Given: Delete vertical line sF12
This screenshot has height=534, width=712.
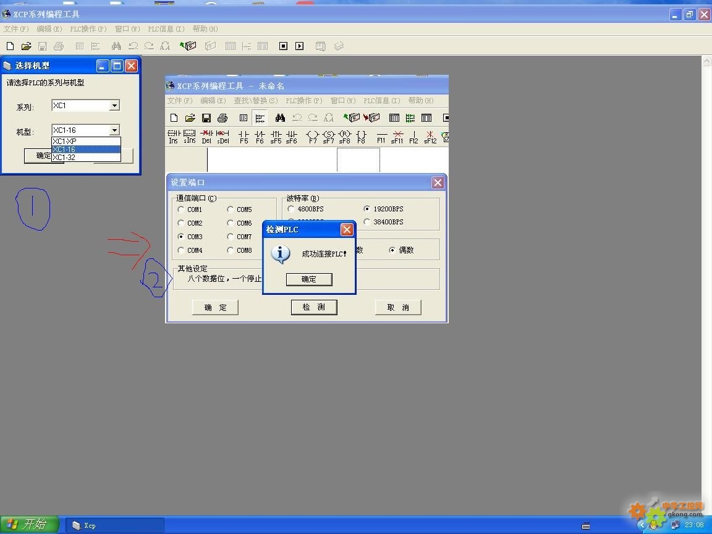Looking at the screenshot, I should pos(430,137).
